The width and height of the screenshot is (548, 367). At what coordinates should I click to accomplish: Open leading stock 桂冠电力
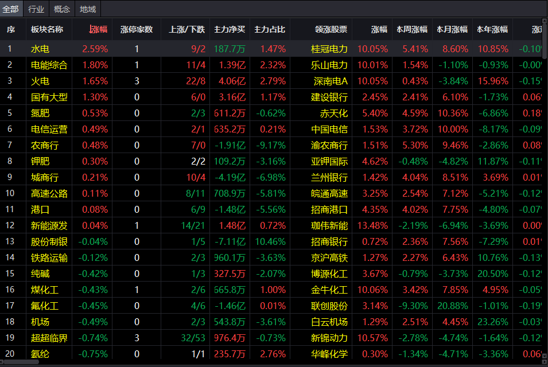329,49
